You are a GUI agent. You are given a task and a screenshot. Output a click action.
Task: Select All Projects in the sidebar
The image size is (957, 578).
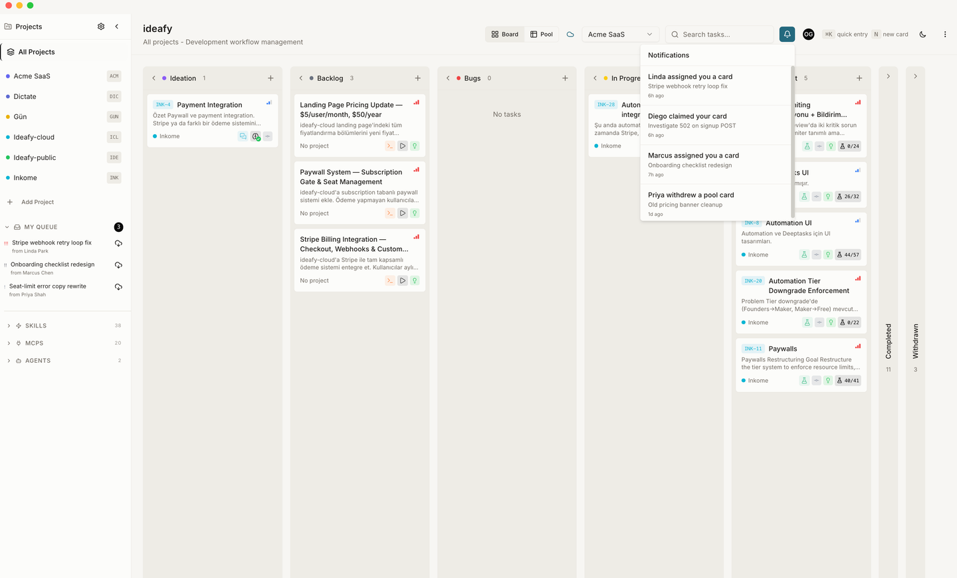pos(65,52)
